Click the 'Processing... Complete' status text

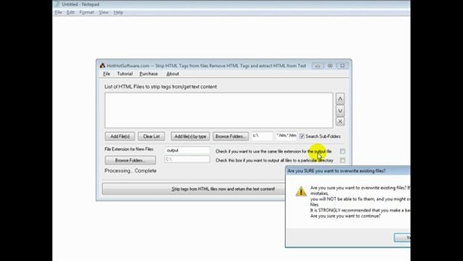[130, 170]
